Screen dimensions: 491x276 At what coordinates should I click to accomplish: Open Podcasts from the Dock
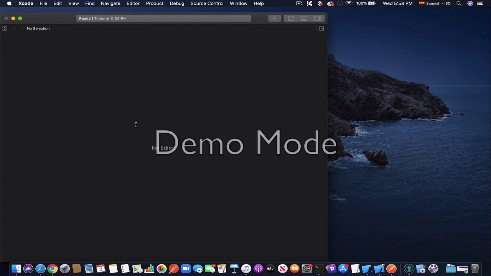[258, 269]
